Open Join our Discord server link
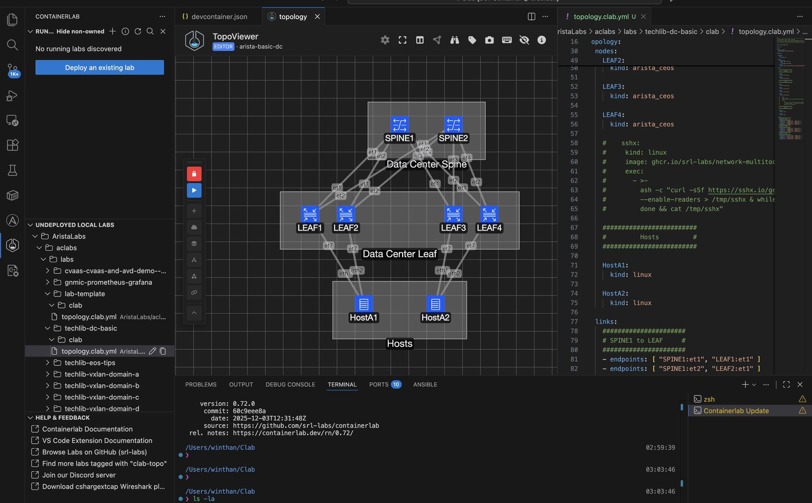The height and width of the screenshot is (503, 812). click(79, 475)
